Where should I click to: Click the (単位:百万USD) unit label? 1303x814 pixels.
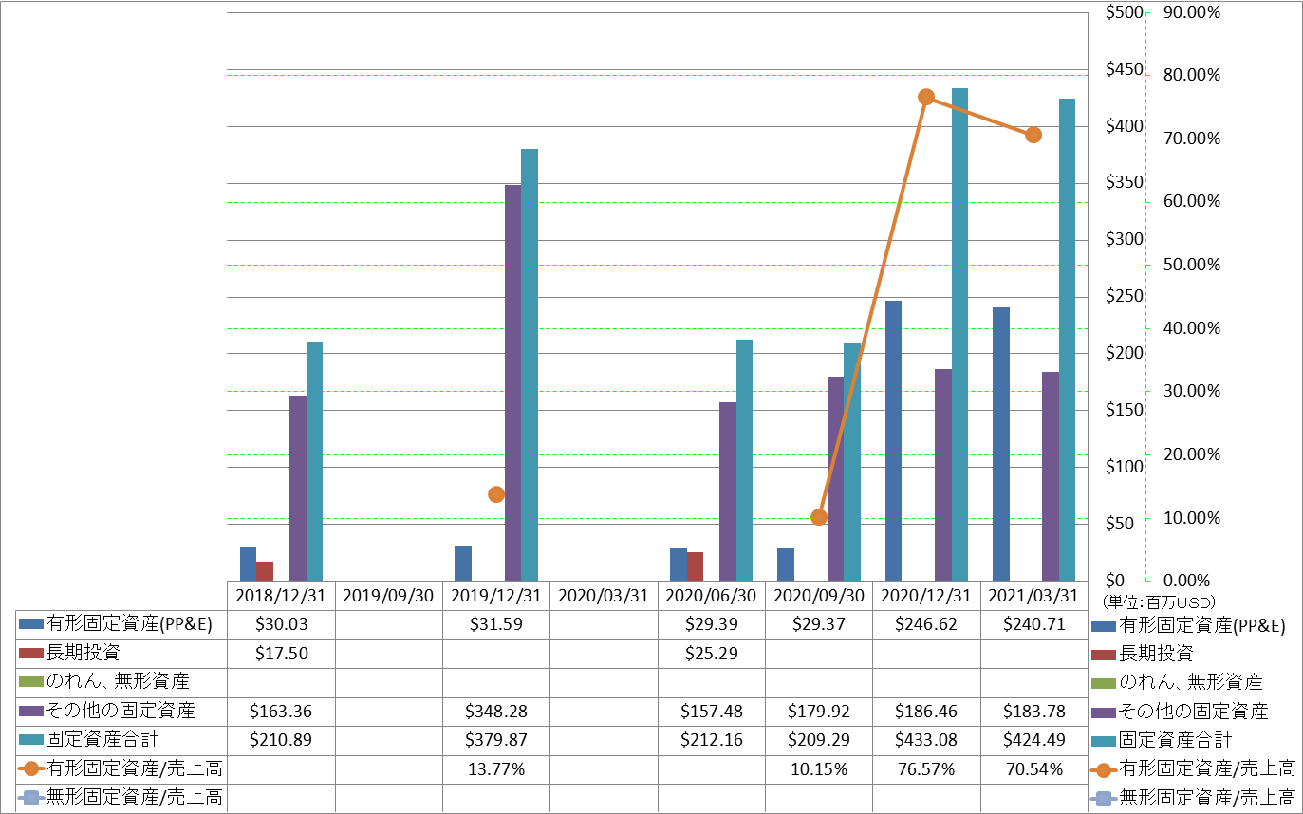click(x=1159, y=601)
